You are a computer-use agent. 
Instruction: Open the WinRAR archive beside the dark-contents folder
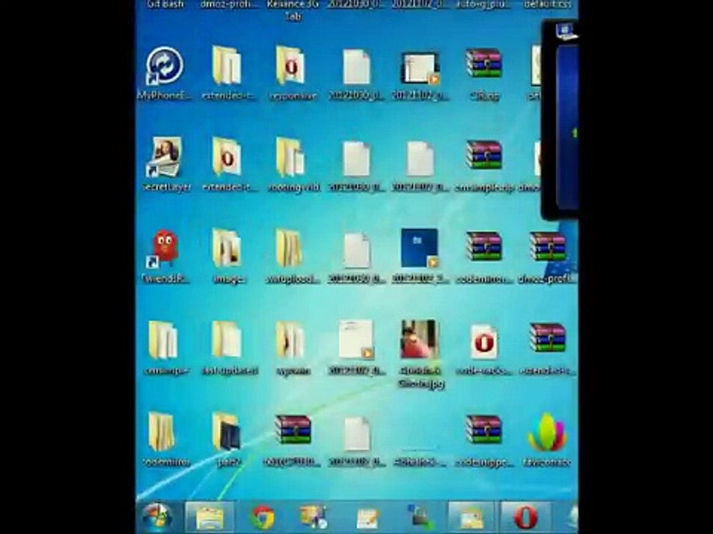[x=293, y=429]
